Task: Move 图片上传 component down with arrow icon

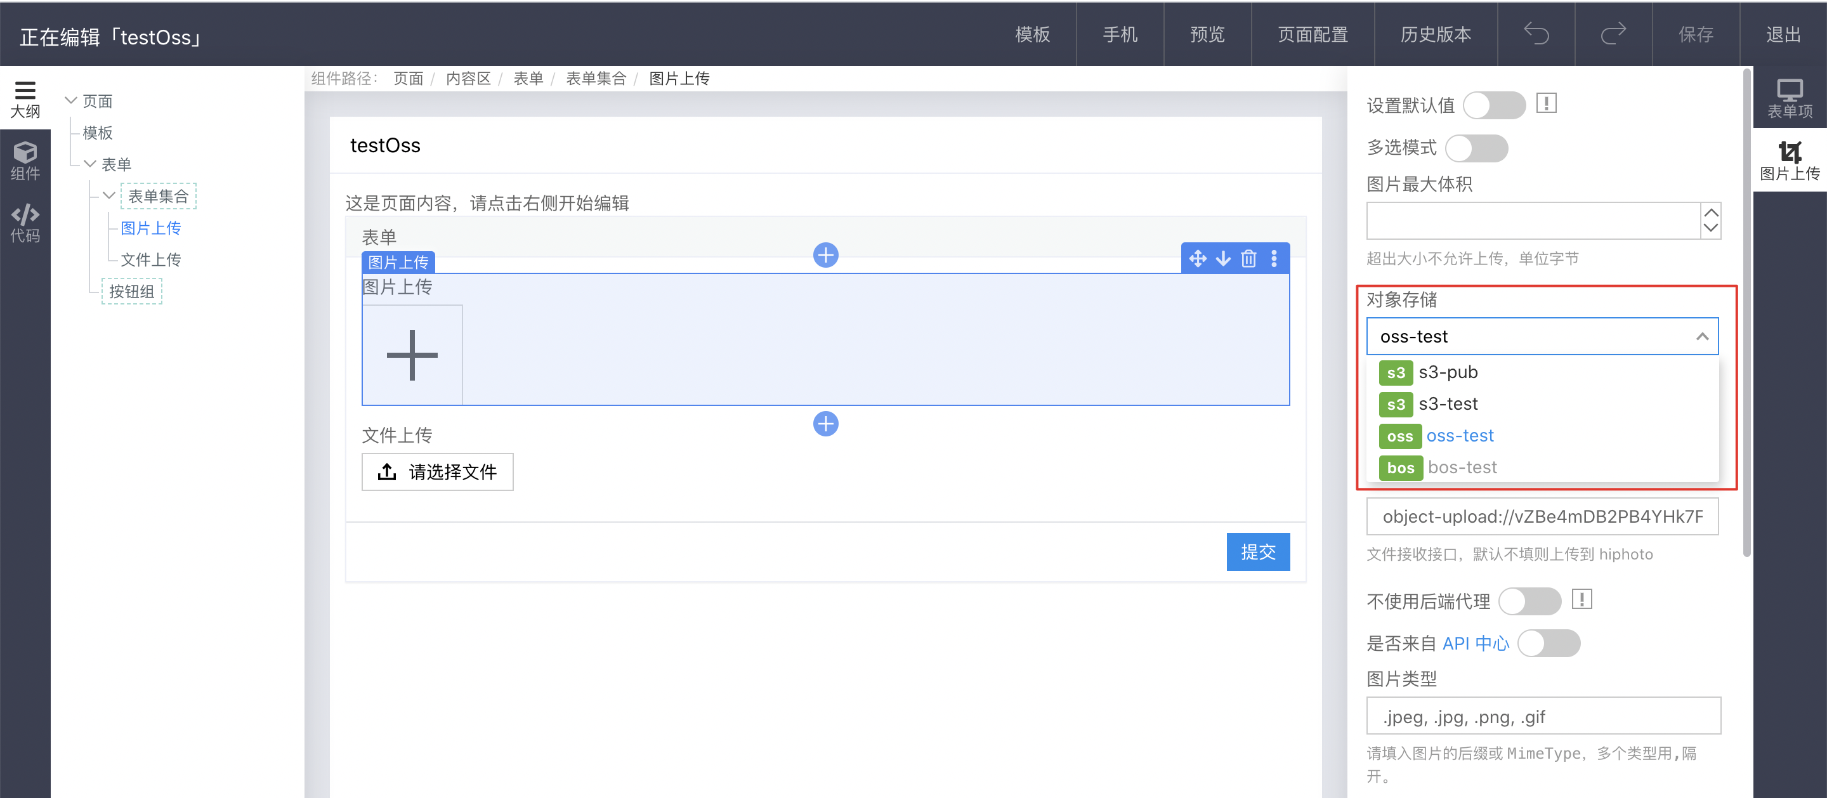Action: click(x=1224, y=258)
